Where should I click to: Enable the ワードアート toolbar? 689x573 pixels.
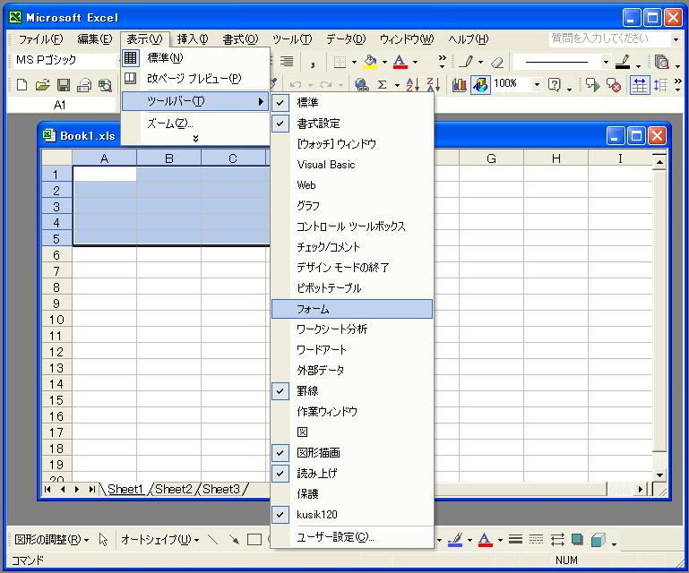pos(351,350)
